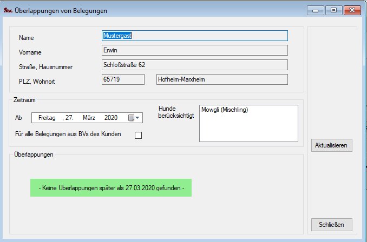Viewport: 367px width, 242px height.
Task: Click the Schließen button
Action: coord(332,224)
